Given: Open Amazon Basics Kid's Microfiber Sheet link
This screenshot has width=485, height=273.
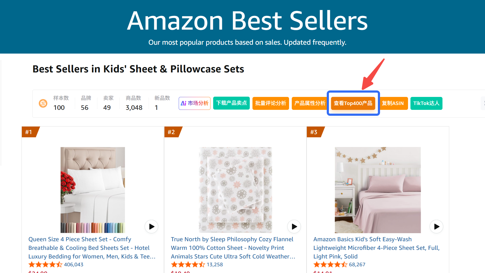Looking at the screenshot, I should pyautogui.click(x=376, y=248).
